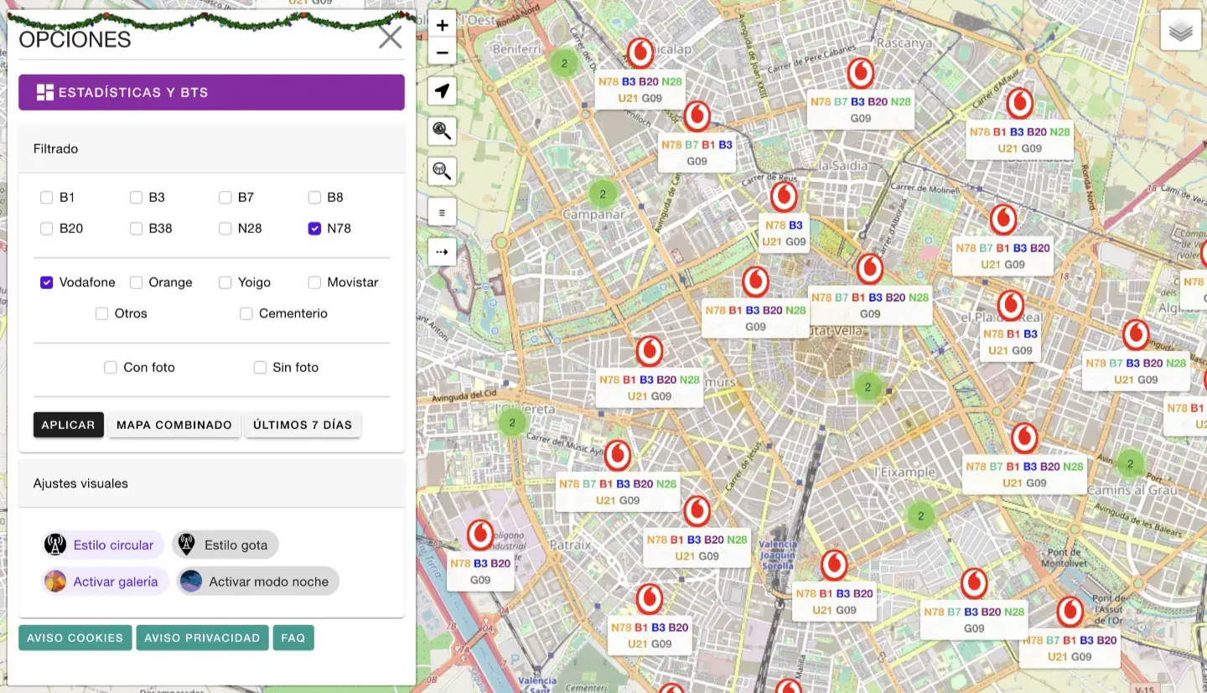Zoom in on the map
1207x693 pixels.
click(443, 25)
